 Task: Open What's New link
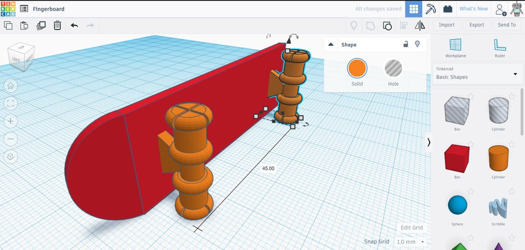click(473, 9)
